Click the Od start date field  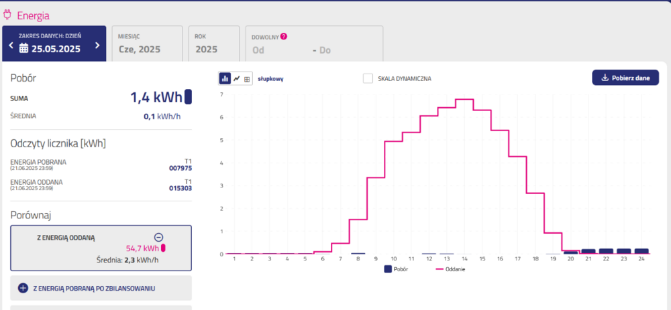[x=258, y=50]
